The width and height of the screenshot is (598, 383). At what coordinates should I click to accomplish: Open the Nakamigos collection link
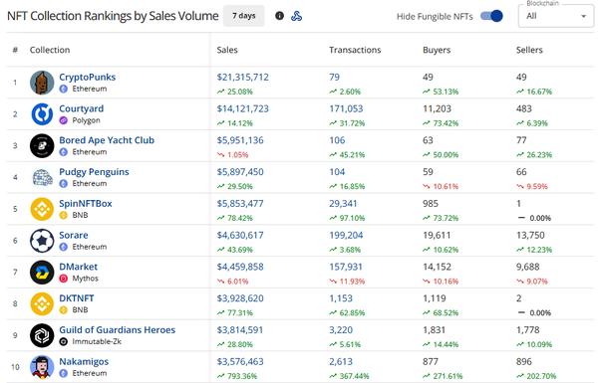[84, 361]
